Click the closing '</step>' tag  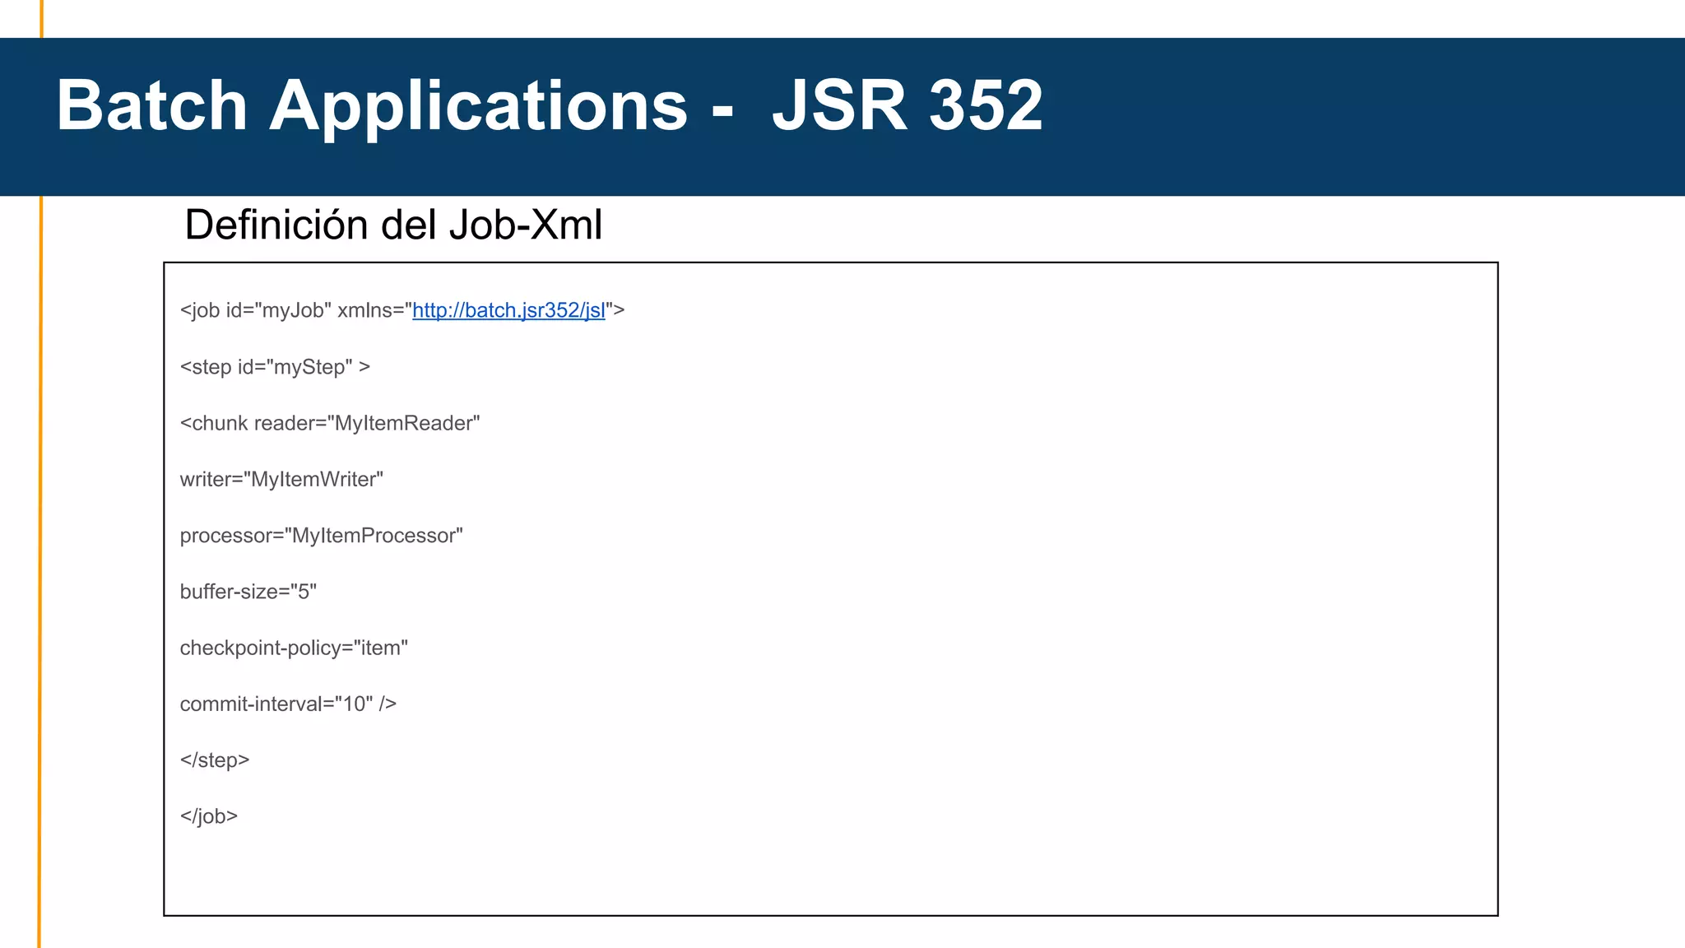click(x=214, y=760)
